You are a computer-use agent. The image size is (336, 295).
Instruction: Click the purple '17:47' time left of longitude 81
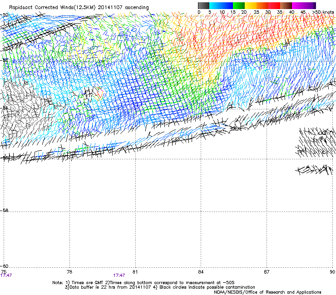click(119, 275)
